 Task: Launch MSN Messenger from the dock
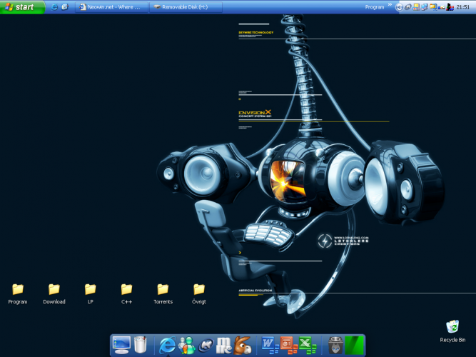coord(187,346)
